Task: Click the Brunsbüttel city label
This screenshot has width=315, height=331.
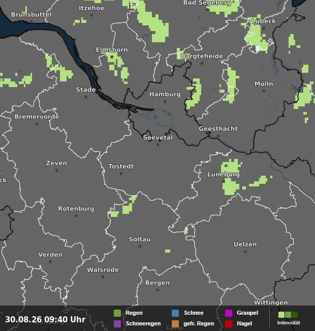Action: pyautogui.click(x=31, y=15)
